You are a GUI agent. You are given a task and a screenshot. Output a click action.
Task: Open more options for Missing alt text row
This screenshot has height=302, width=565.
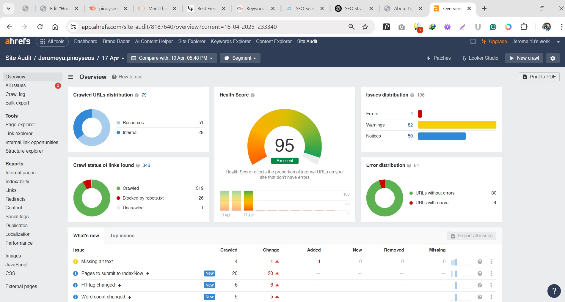(x=491, y=262)
